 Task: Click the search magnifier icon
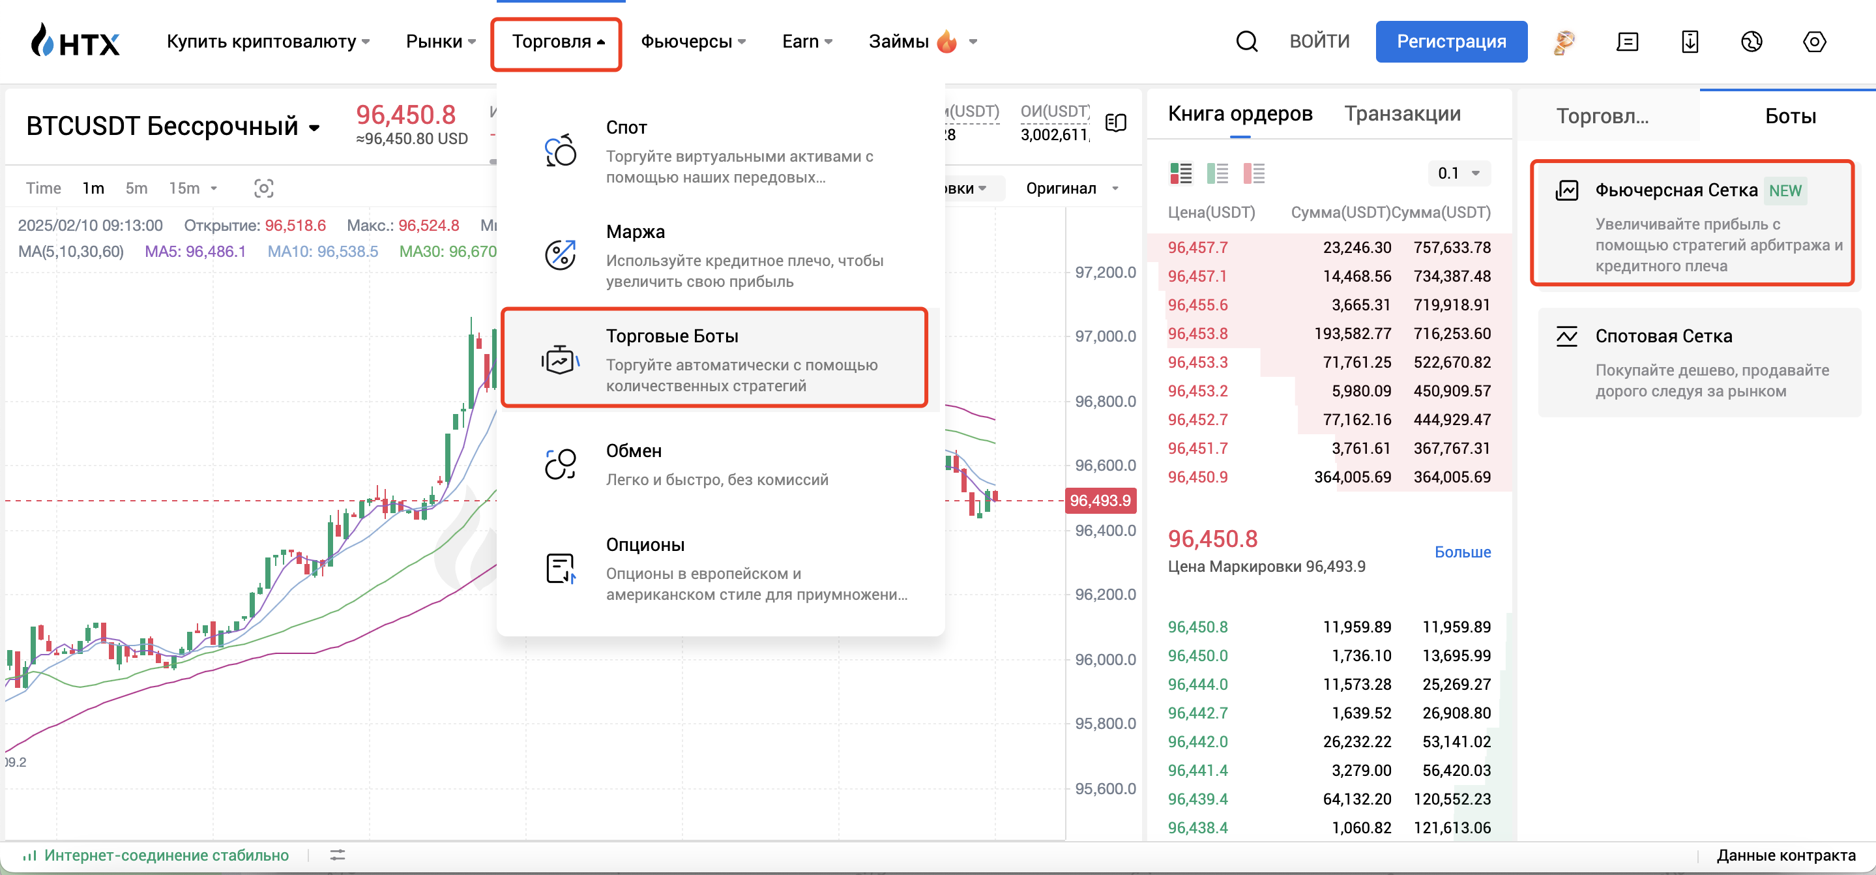(x=1247, y=42)
